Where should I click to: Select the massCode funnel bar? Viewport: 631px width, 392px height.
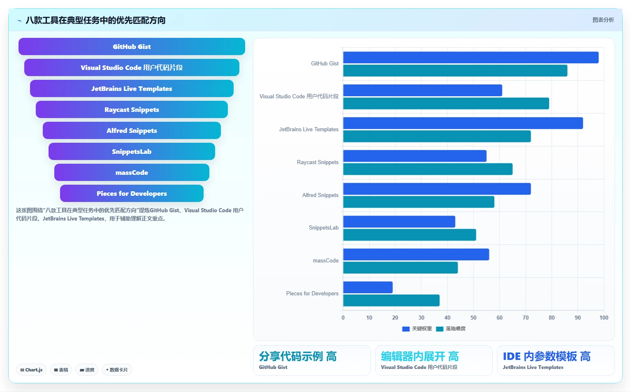(x=132, y=172)
